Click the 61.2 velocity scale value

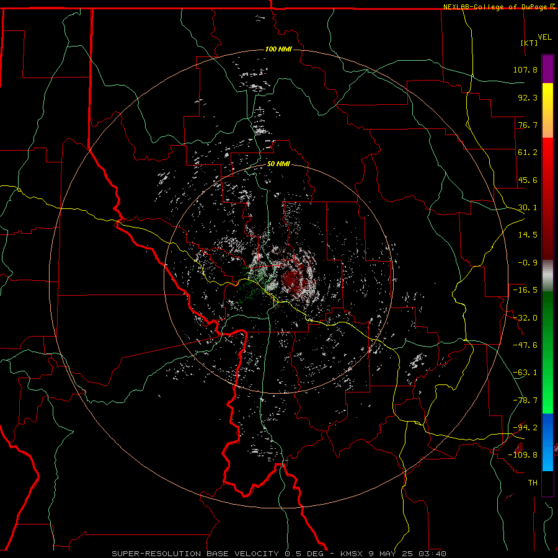coord(528,153)
